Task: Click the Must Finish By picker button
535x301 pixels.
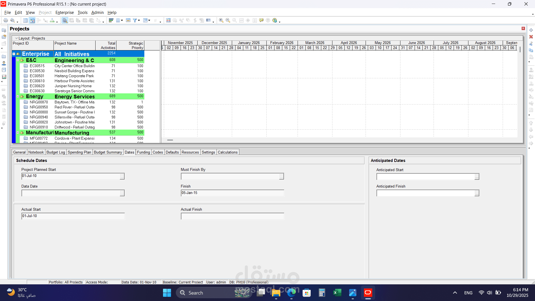Action: click(x=281, y=176)
